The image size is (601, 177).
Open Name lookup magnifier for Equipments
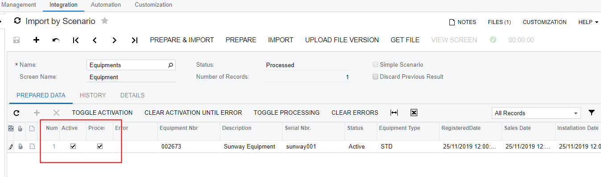click(170, 65)
